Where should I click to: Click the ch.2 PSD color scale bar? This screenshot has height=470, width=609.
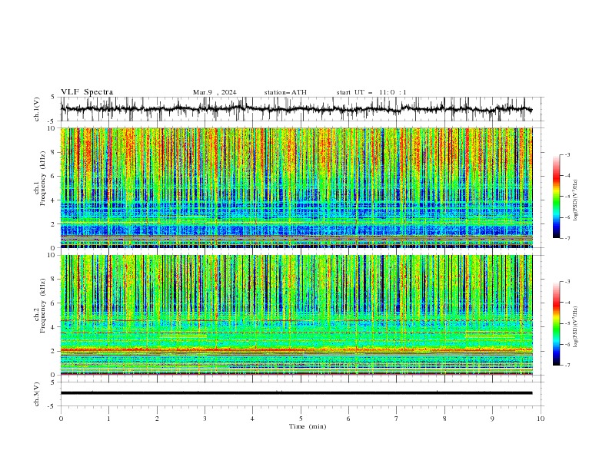point(557,323)
